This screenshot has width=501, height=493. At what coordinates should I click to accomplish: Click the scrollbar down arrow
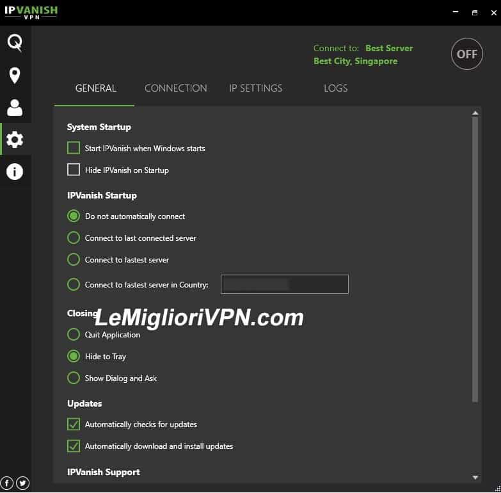click(475, 478)
